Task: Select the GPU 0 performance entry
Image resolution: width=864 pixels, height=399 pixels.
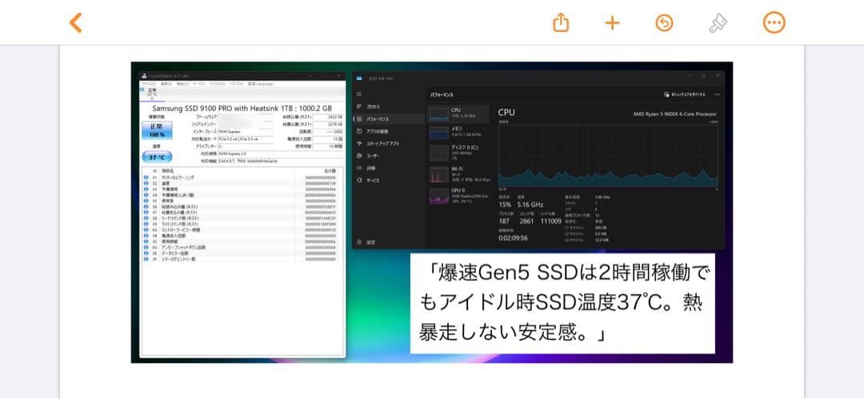Action: [x=458, y=196]
